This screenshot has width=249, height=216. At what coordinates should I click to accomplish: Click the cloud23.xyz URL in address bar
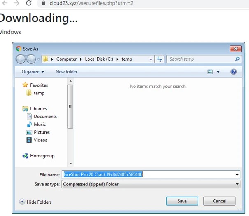pyautogui.click(x=91, y=3)
